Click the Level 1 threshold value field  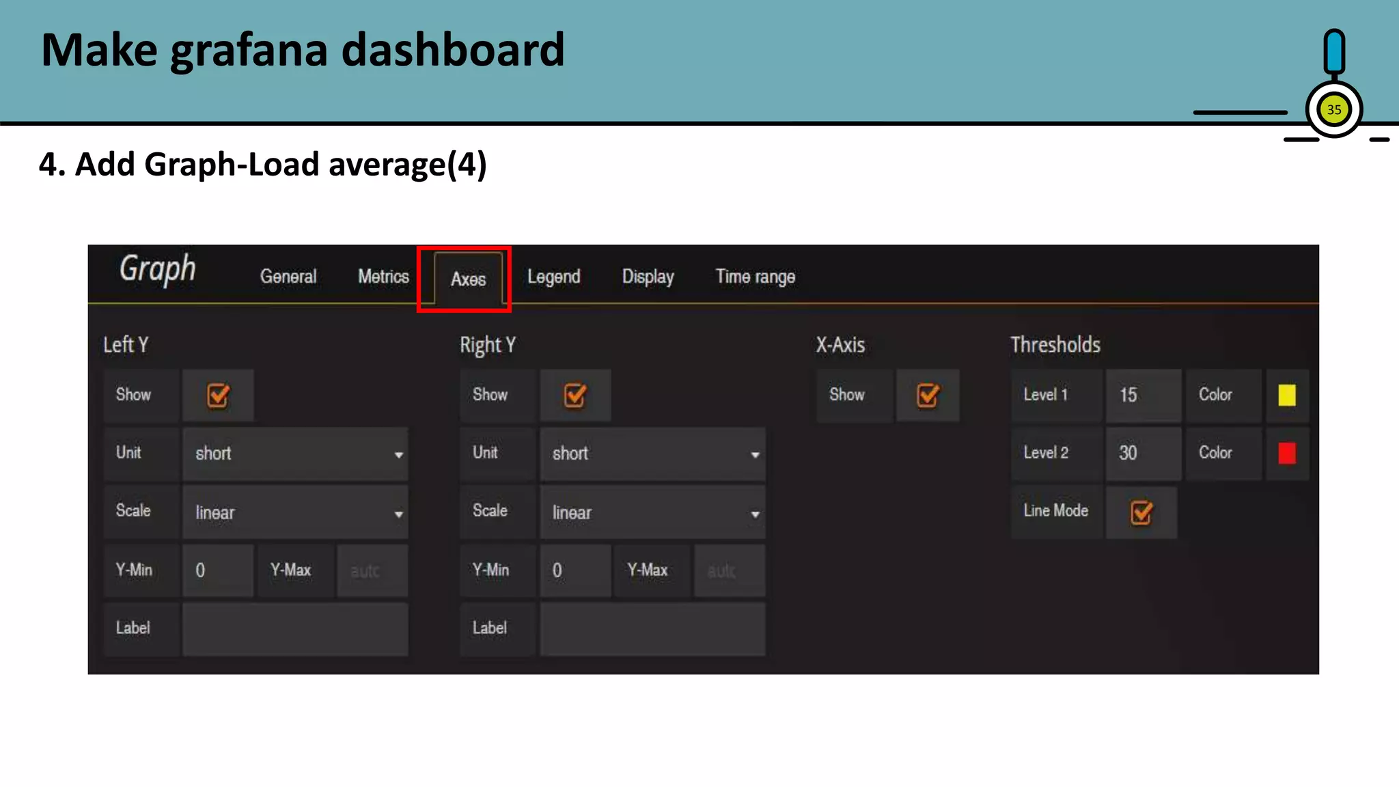click(x=1142, y=396)
